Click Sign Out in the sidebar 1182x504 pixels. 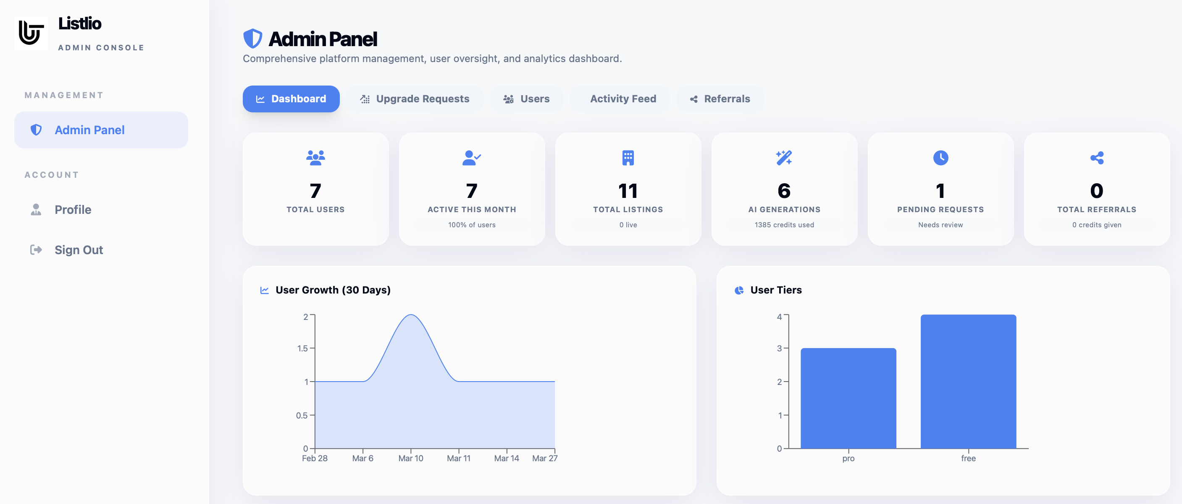tap(78, 250)
